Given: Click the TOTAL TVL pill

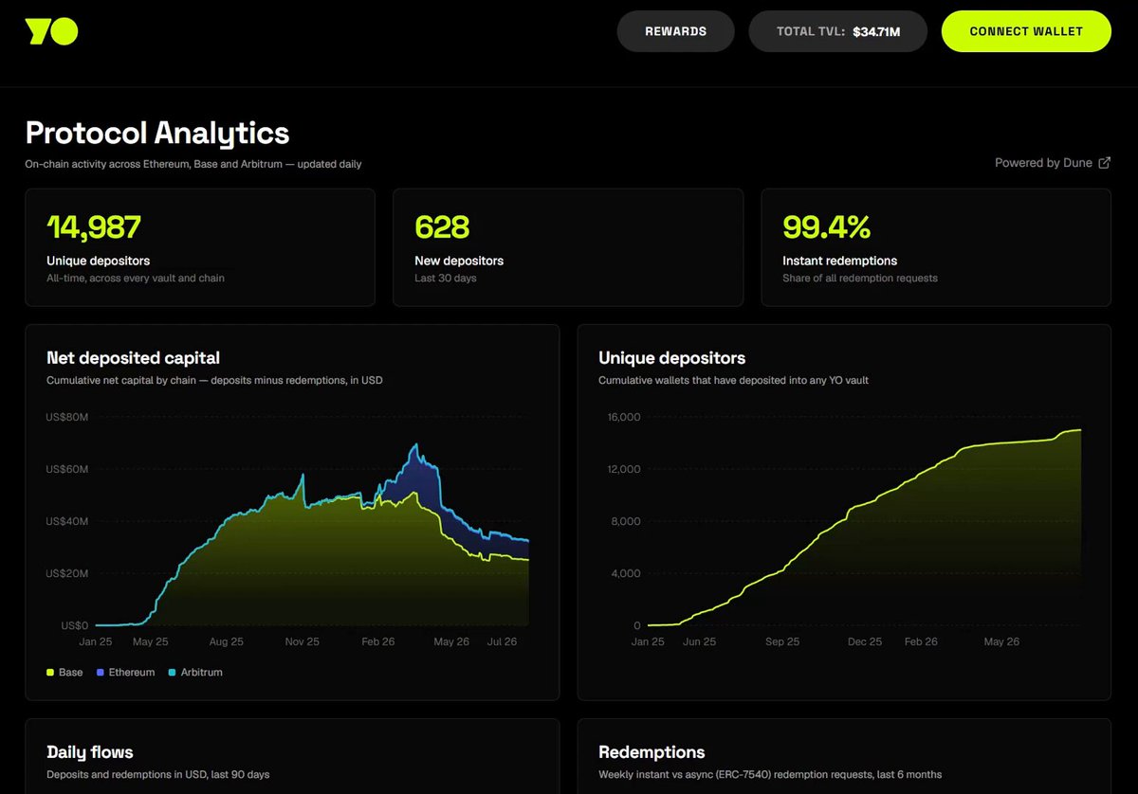Looking at the screenshot, I should (838, 31).
